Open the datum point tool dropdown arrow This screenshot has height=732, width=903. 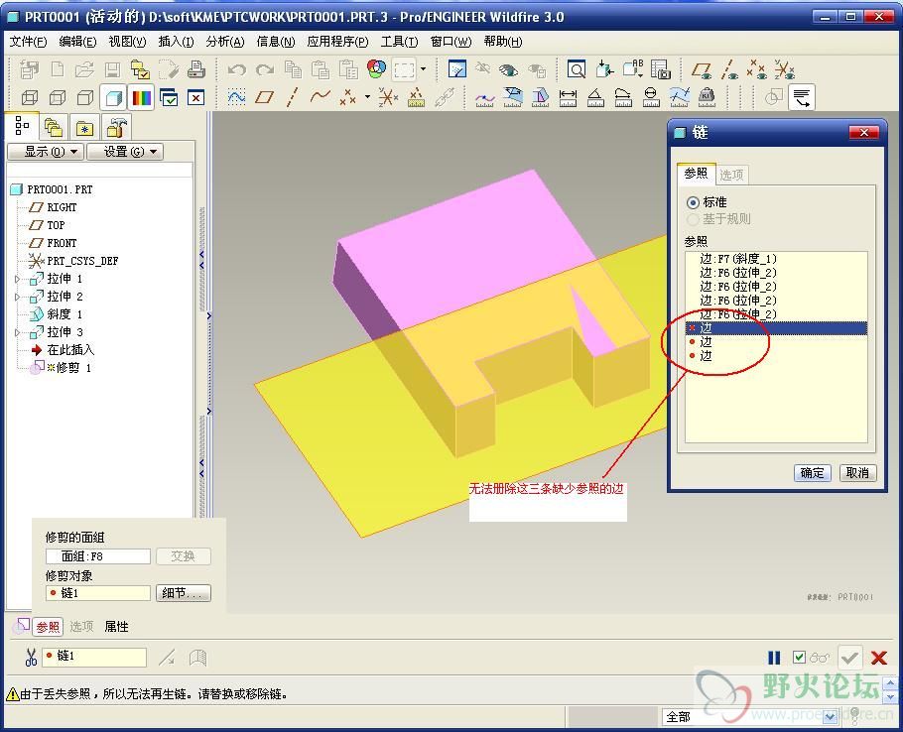(x=367, y=97)
